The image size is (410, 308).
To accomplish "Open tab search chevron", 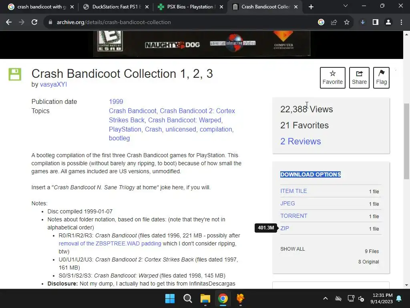I will (x=346, y=6).
